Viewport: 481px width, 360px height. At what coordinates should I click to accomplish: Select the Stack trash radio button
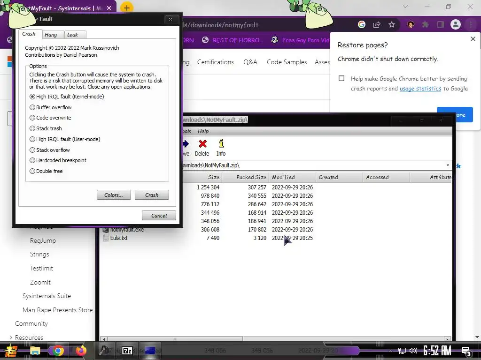(x=32, y=128)
